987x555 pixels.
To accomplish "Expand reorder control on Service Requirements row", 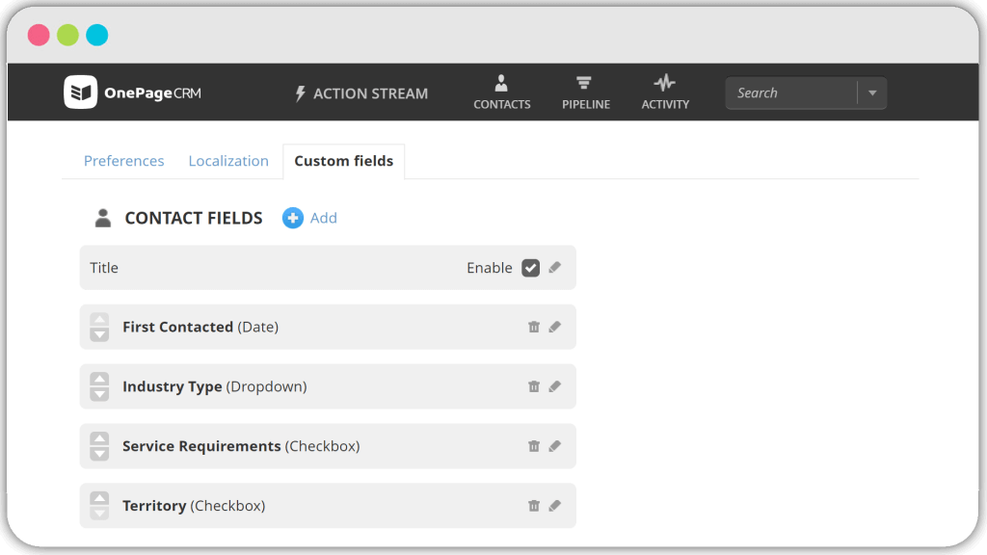I will tap(99, 446).
